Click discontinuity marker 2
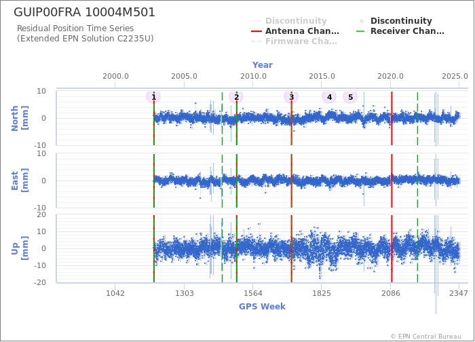475x342 pixels. tap(236, 97)
